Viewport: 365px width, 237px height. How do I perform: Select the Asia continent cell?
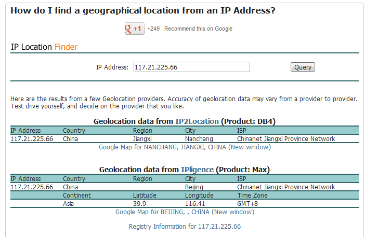pyautogui.click(x=68, y=204)
